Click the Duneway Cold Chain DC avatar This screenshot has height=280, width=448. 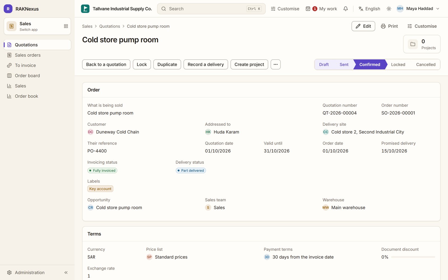pyautogui.click(x=90, y=132)
